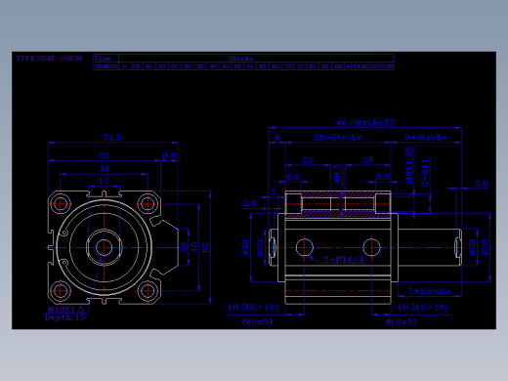The image size is (508, 381).
Task: Click the 'TYPE:SDAD-50X30' title text
Action: click(50, 59)
